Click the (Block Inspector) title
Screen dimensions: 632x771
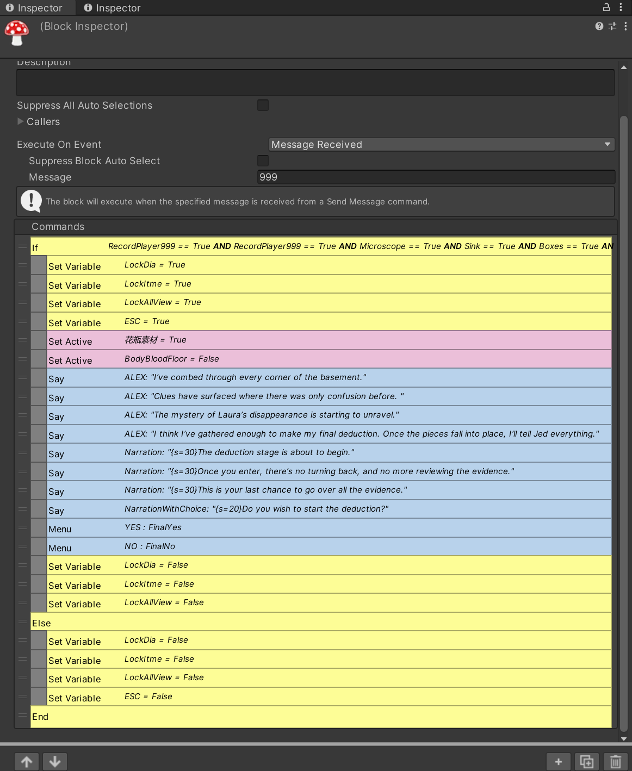[84, 26]
